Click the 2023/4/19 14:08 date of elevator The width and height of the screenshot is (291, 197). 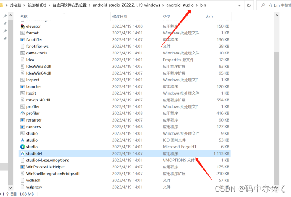127,26
